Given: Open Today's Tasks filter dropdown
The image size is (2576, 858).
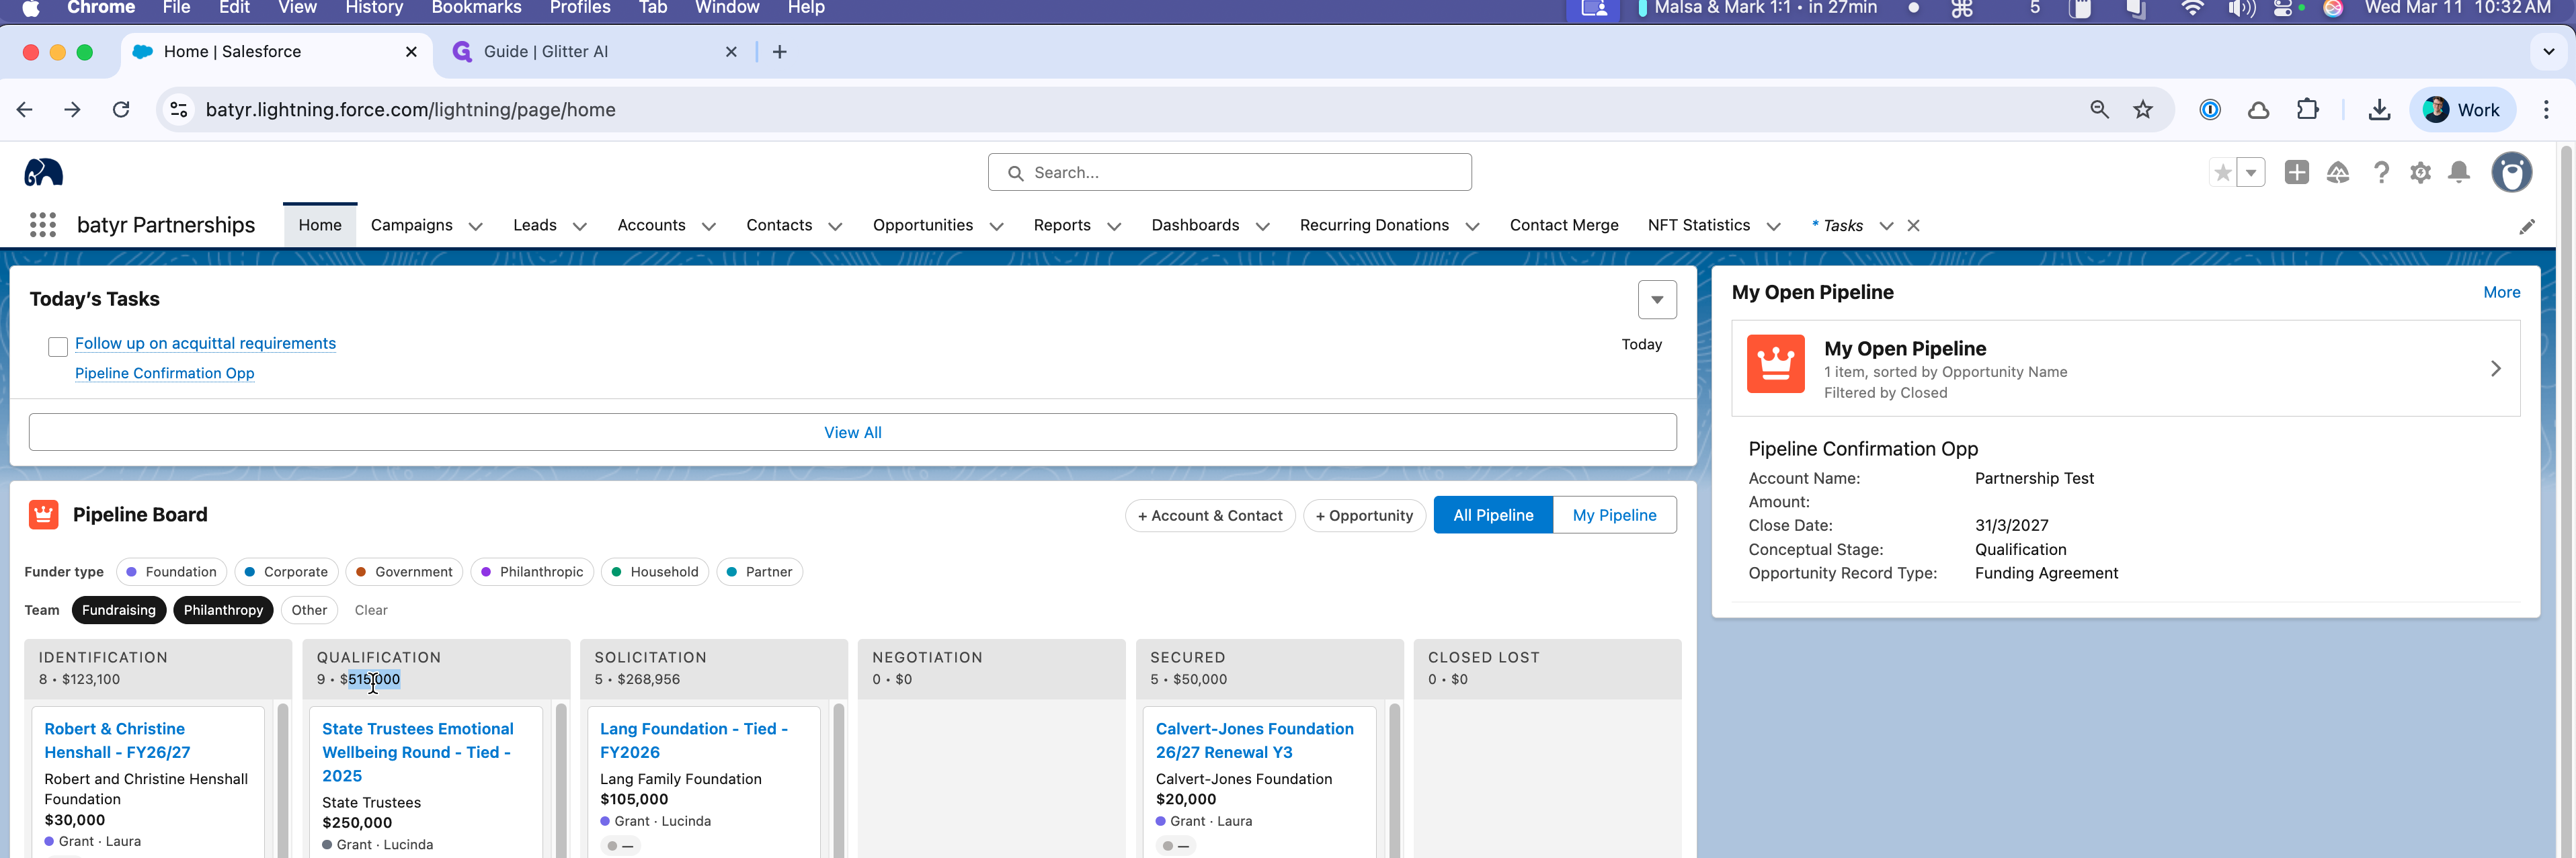Looking at the screenshot, I should (x=1657, y=300).
